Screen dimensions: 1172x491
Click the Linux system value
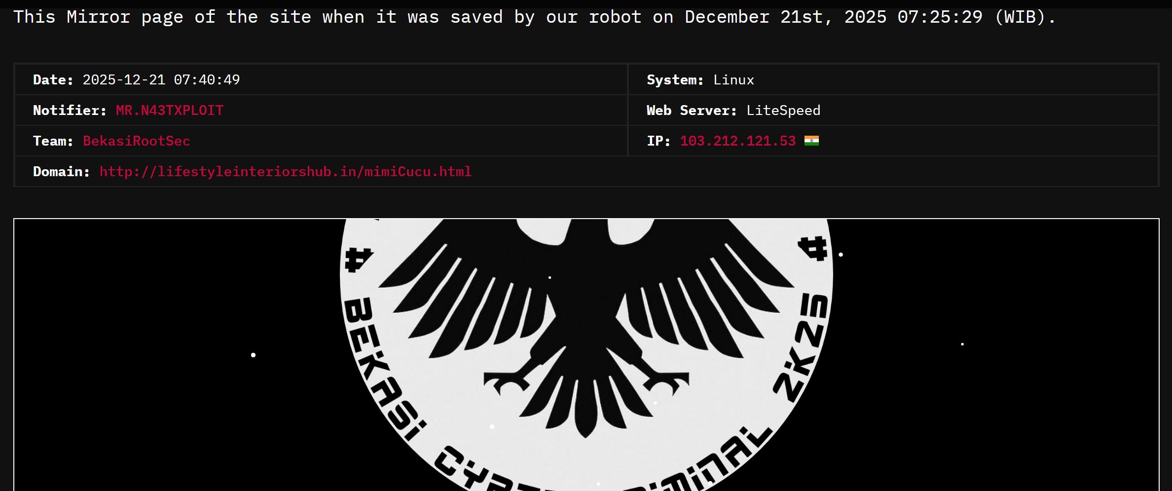coord(733,79)
